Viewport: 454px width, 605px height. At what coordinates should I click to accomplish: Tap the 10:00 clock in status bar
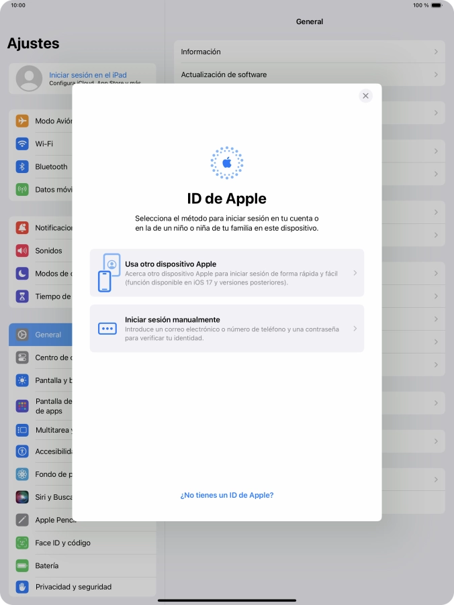pos(18,5)
